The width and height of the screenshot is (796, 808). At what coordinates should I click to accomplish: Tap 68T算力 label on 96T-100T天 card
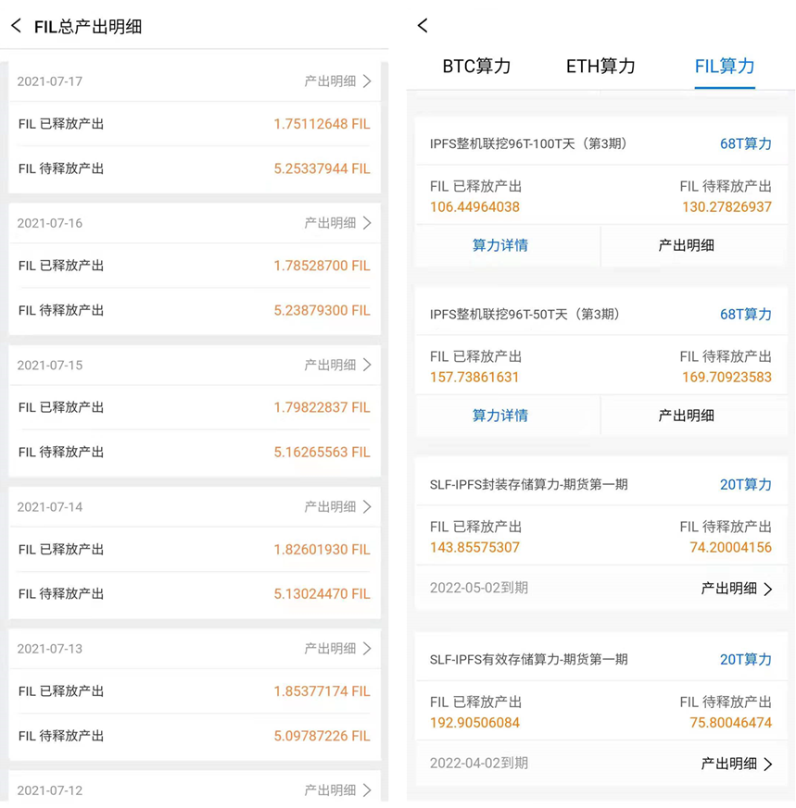pyautogui.click(x=745, y=144)
